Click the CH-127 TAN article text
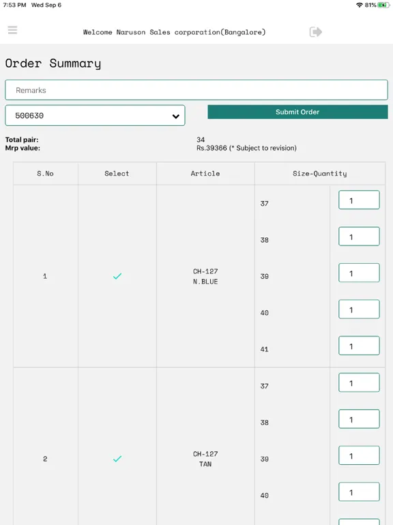The height and width of the screenshot is (525, 393). pos(205,459)
